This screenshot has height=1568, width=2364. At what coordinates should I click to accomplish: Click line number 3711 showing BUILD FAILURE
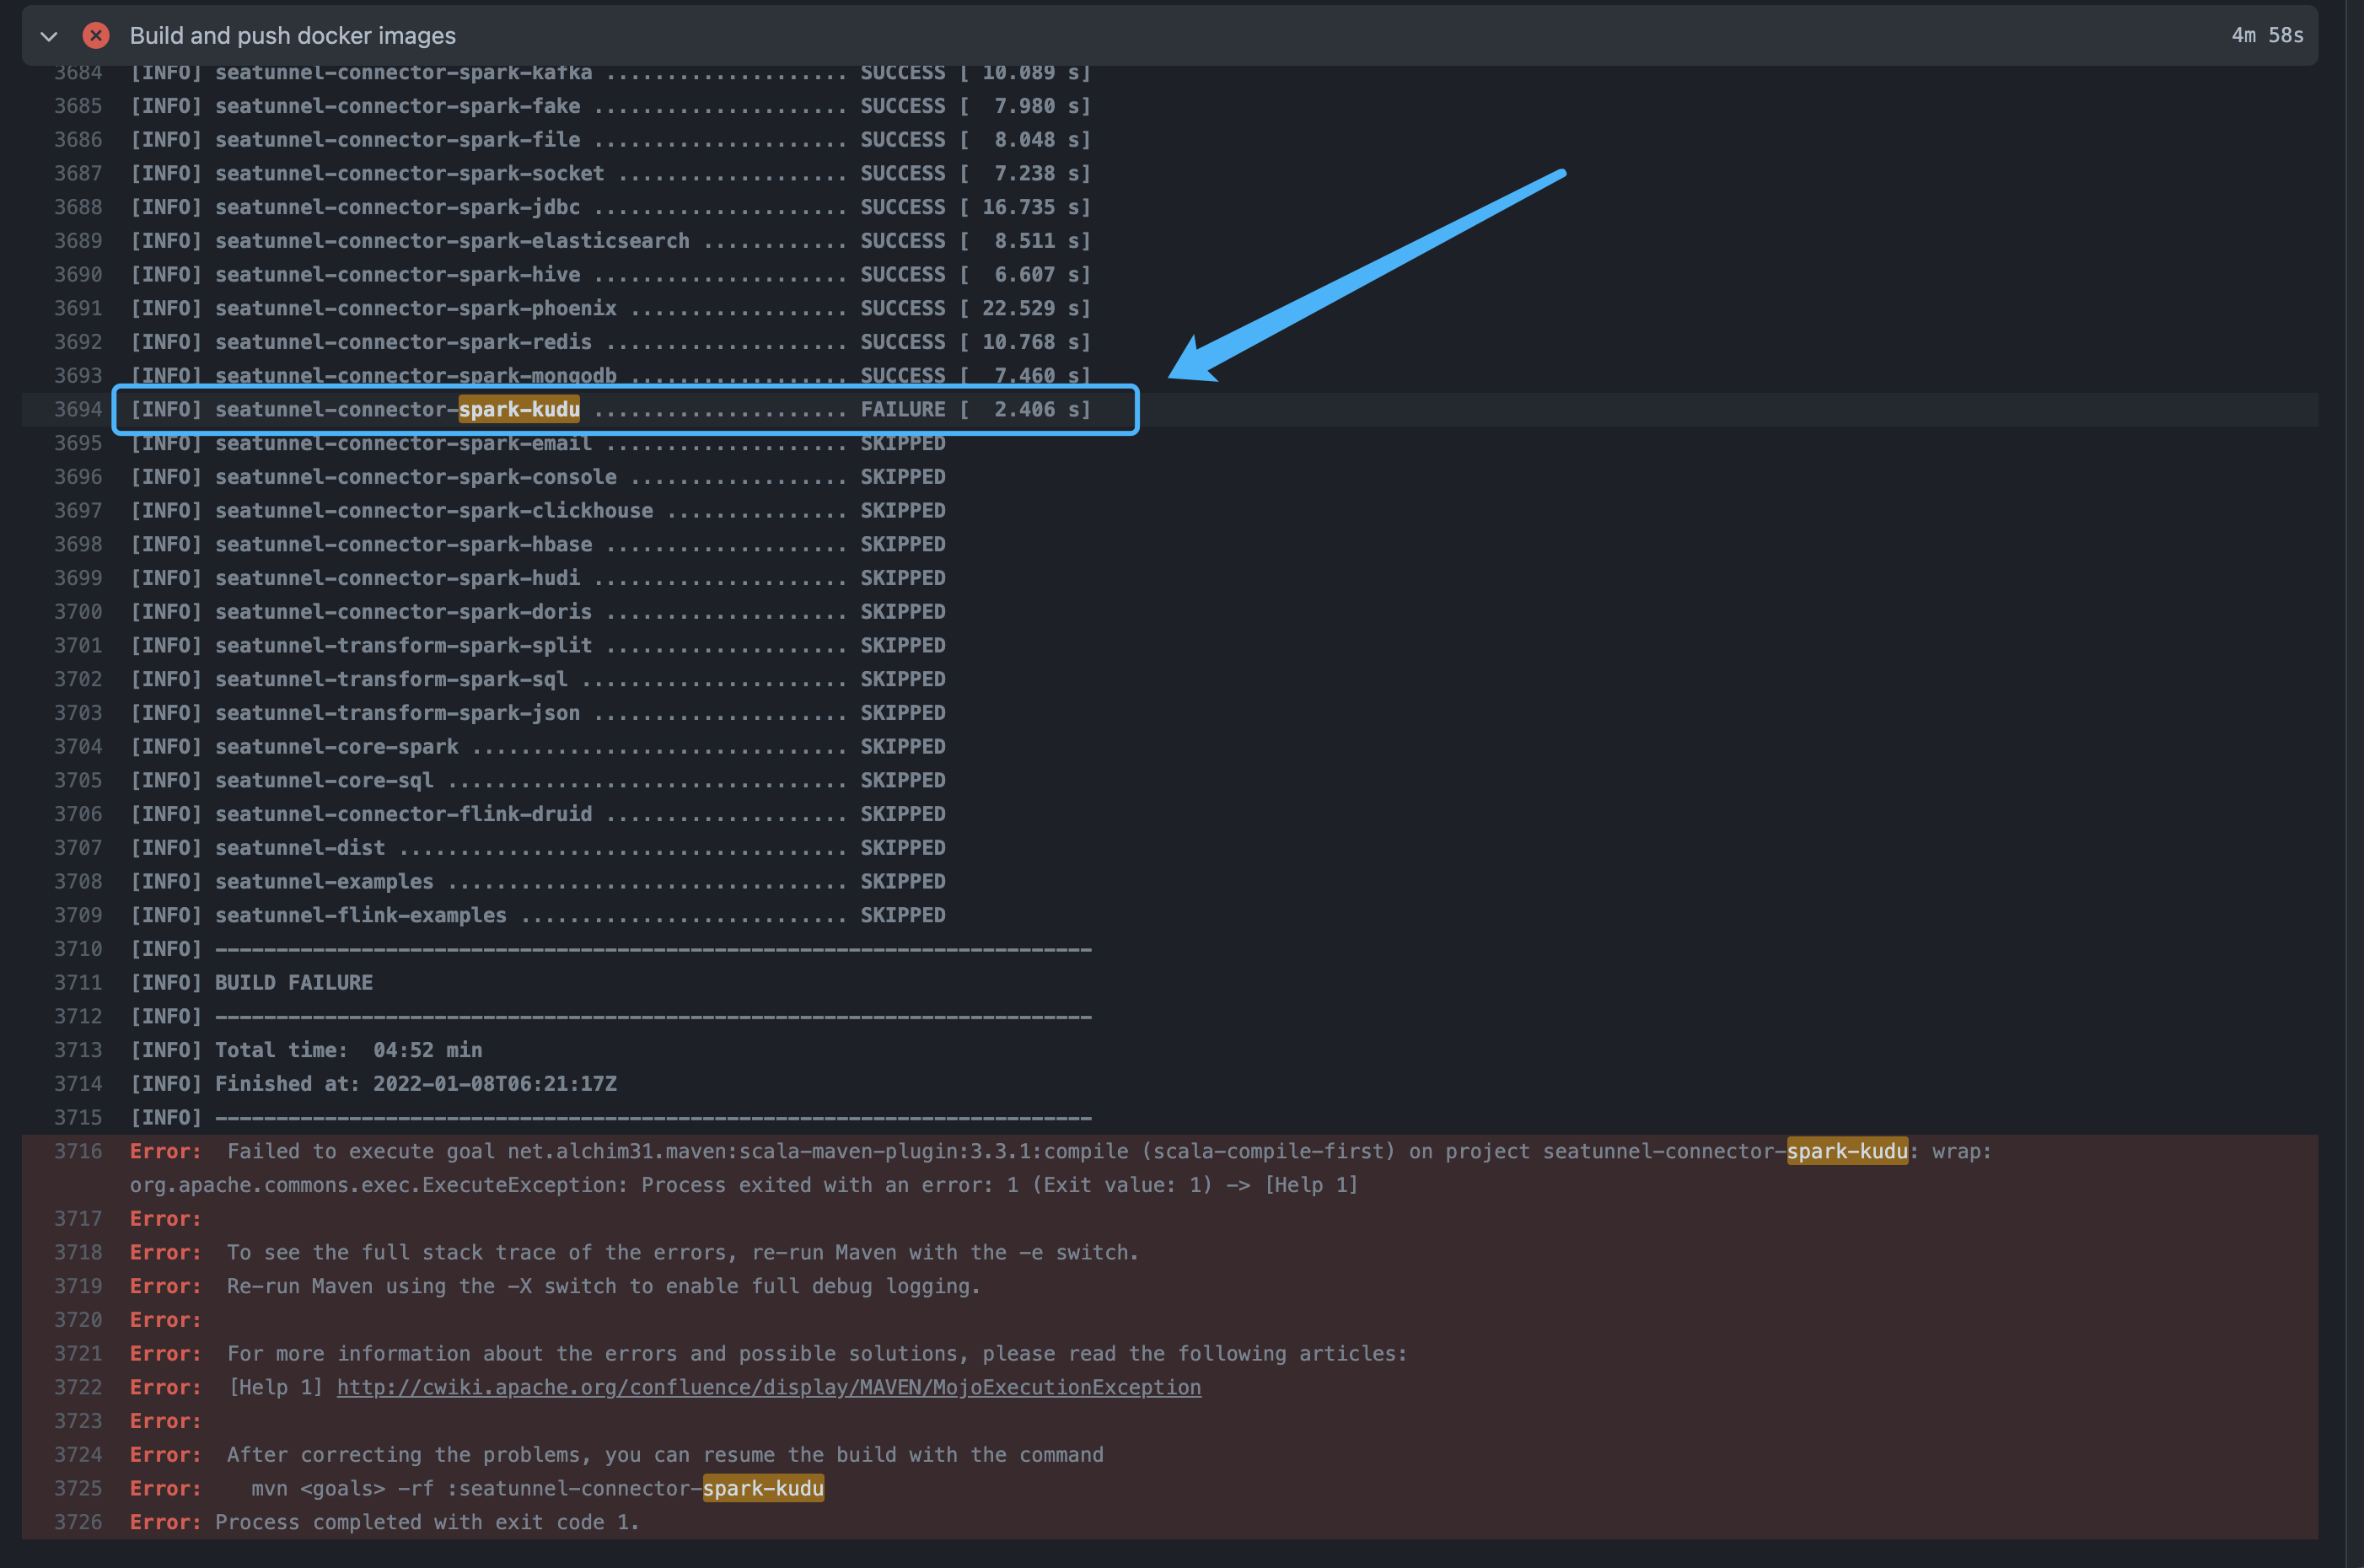pyautogui.click(x=79, y=982)
